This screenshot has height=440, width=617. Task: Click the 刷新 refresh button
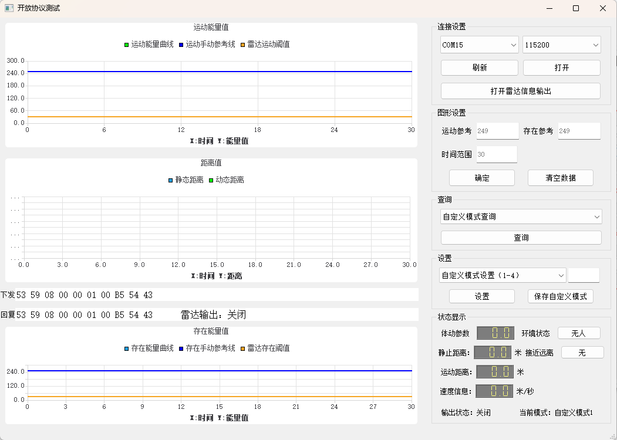(x=479, y=67)
